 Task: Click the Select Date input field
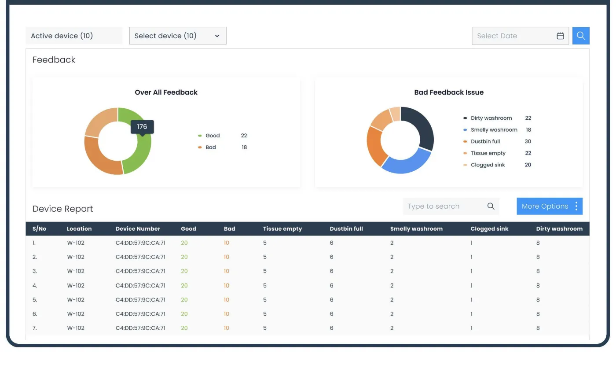click(x=520, y=36)
